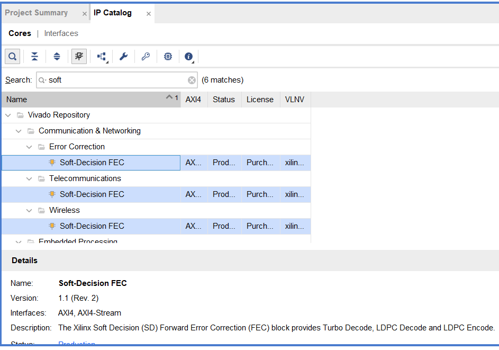
Task: Click the IP core icon in the Wireless row
Action: [52, 226]
